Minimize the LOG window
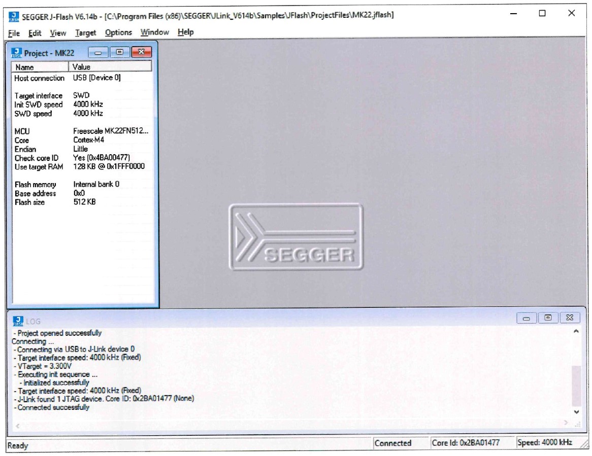This screenshot has width=592, height=456. (x=527, y=319)
